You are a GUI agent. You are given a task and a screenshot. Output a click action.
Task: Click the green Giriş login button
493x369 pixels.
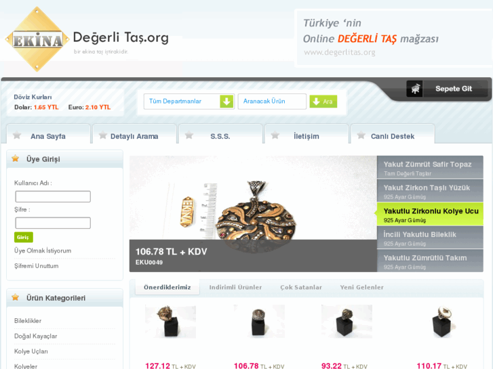coord(23,237)
